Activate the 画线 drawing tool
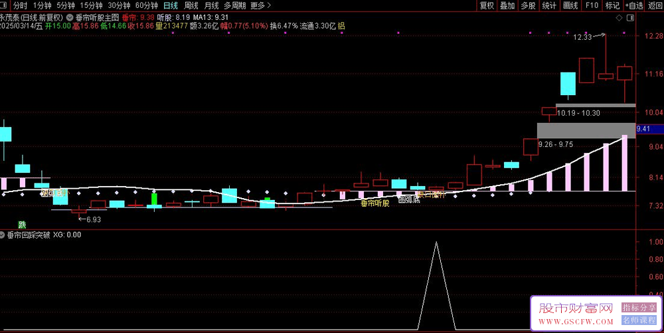The width and height of the screenshot is (664, 333). (570, 5)
